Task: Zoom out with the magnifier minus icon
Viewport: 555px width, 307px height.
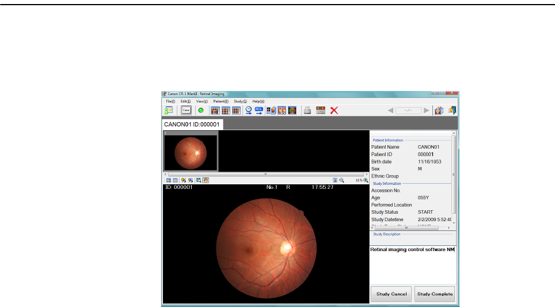Action: [x=342, y=180]
